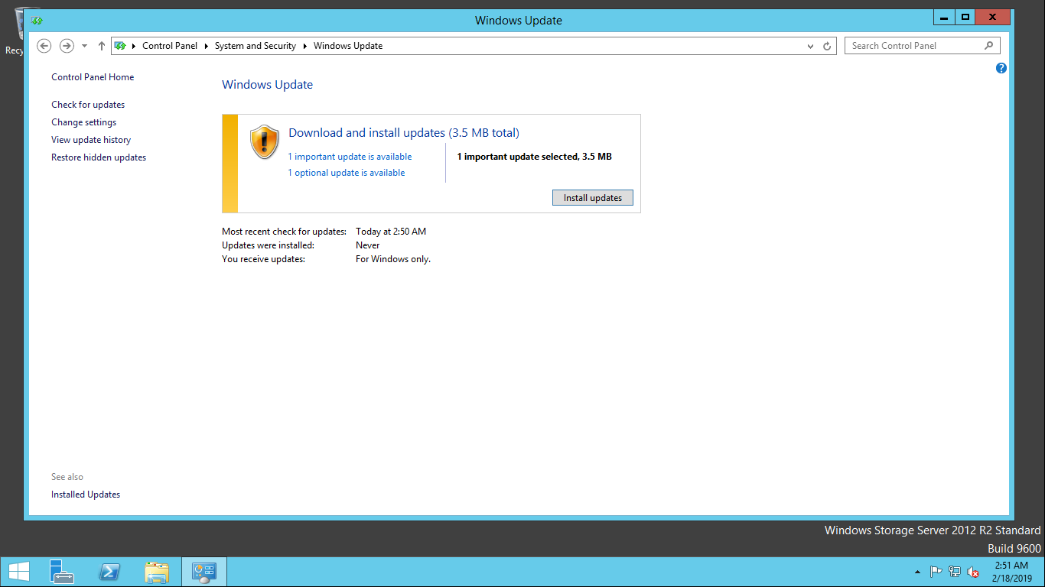Click the Control Panel taskbar button
This screenshot has width=1045, height=587.
(204, 572)
